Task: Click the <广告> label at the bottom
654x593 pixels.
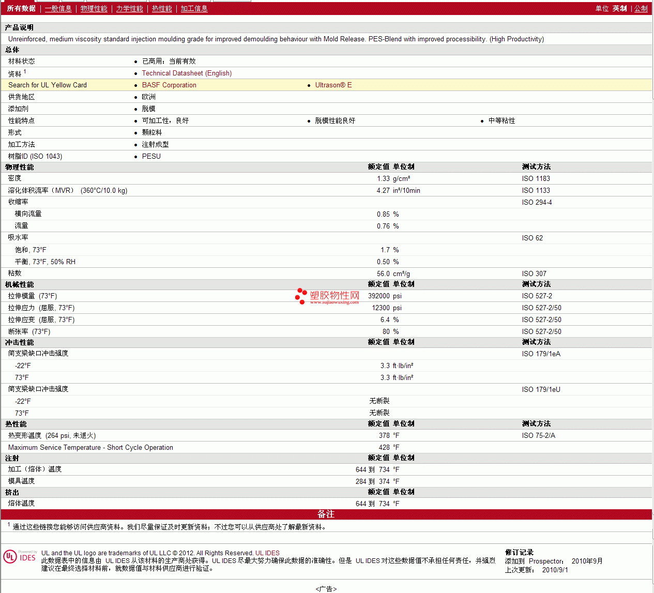Action: [x=326, y=589]
